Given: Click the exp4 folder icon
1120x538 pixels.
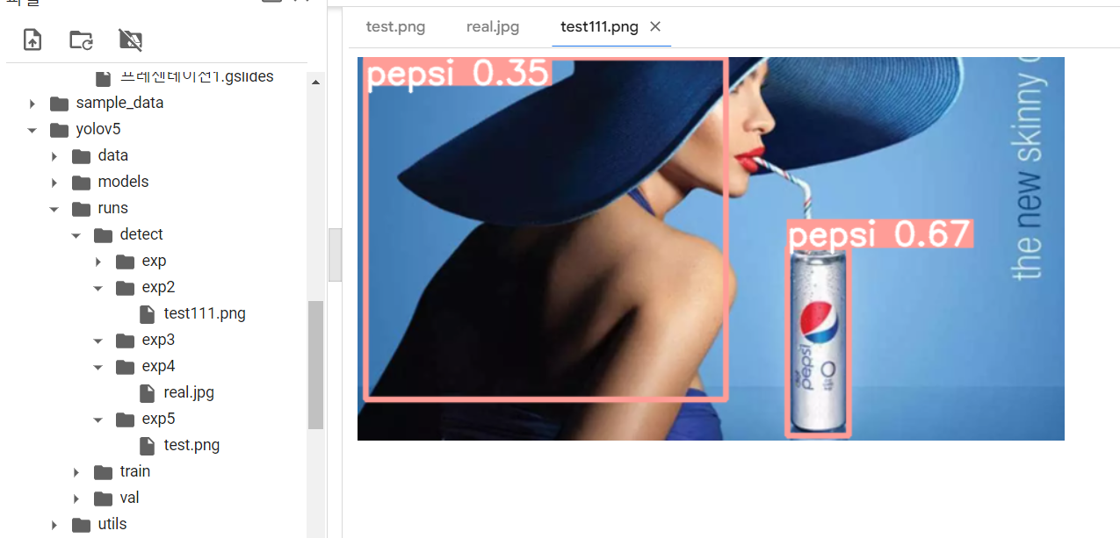Looking at the screenshot, I should (x=126, y=367).
